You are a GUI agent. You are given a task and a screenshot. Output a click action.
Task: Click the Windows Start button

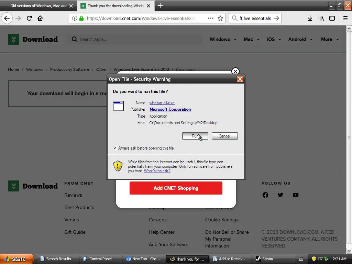tap(16, 259)
